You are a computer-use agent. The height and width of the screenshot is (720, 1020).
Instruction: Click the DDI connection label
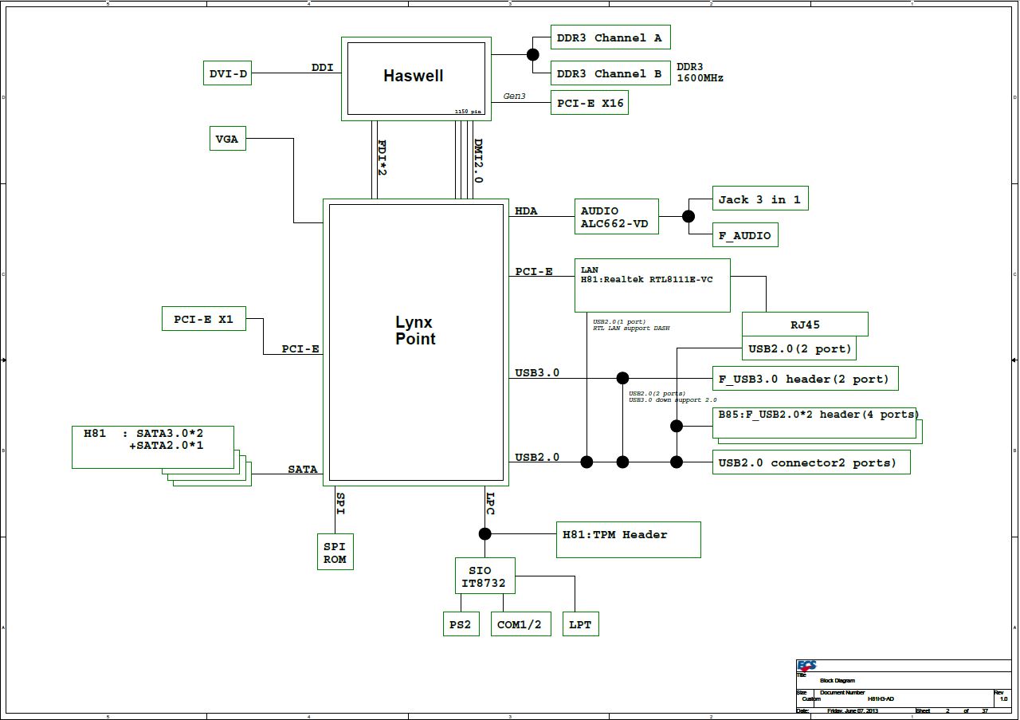[x=323, y=68]
